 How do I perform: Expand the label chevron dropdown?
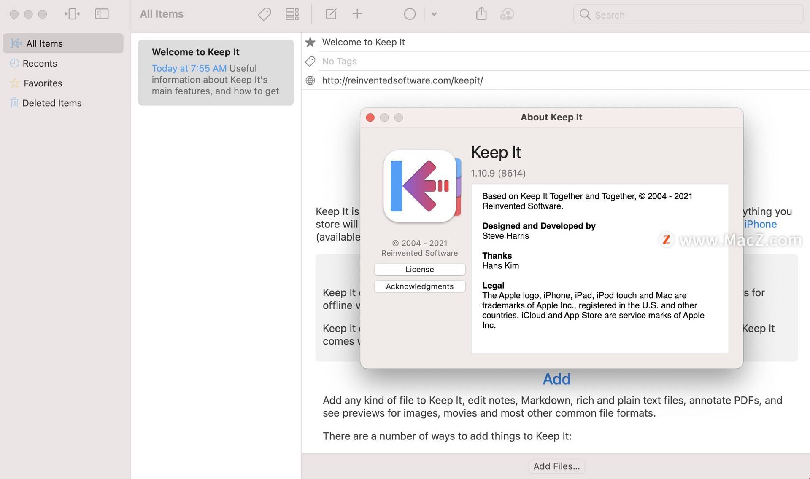434,14
